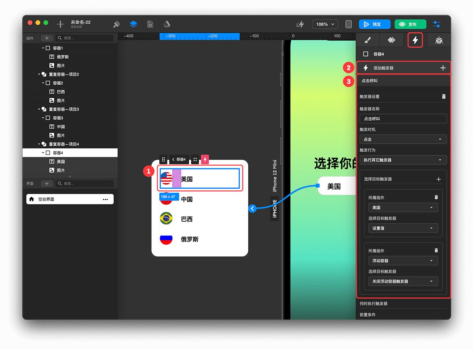473x349 pixels.
Task: Click the 何时执行触发器 section label
Action: coord(373,304)
